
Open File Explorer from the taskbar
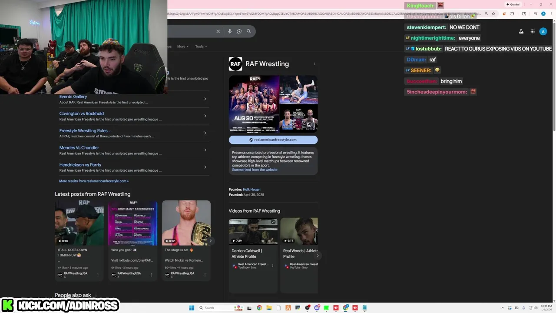[269, 308]
